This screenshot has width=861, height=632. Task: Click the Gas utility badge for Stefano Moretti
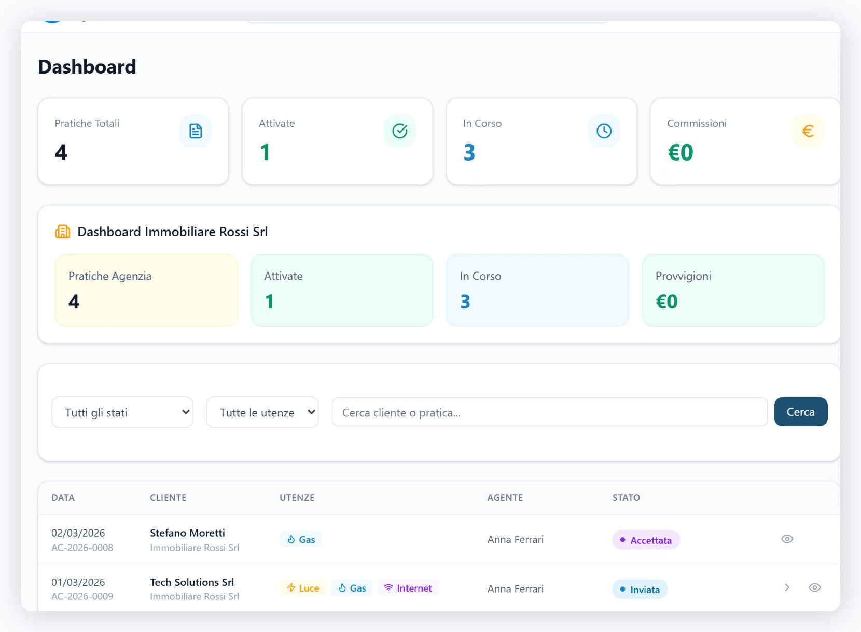click(x=300, y=539)
